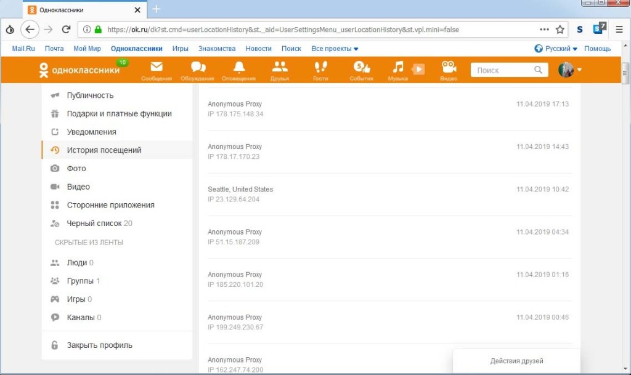Click the Поиск search input field
The height and width of the screenshot is (375, 631).
click(502, 70)
